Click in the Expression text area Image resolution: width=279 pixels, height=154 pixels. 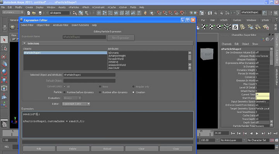(107, 125)
